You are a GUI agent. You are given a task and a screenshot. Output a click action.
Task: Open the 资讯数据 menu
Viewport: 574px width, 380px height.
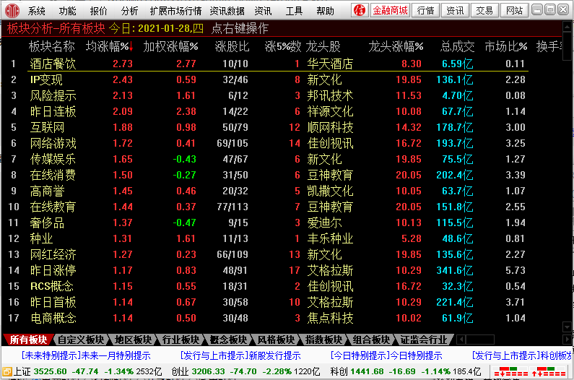coord(227,11)
